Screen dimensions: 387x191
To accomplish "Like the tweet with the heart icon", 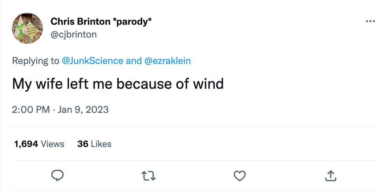I will point(240,175).
